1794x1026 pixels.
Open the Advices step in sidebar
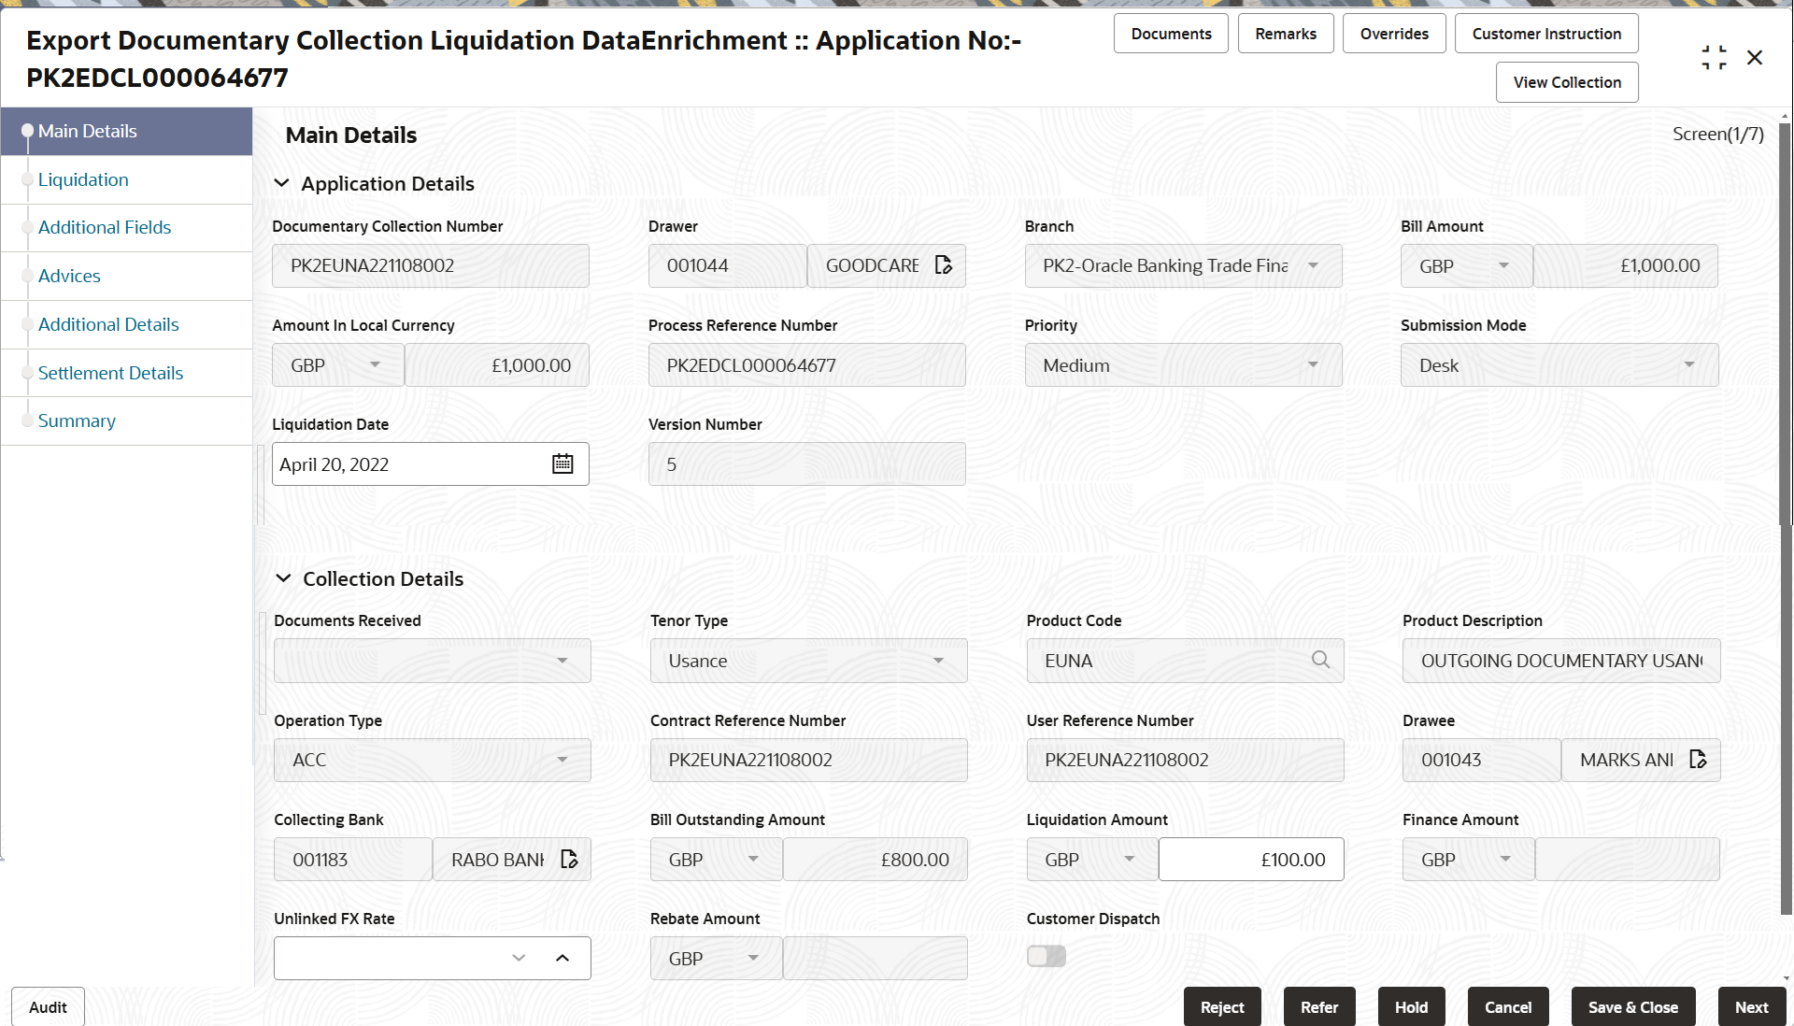coord(69,276)
